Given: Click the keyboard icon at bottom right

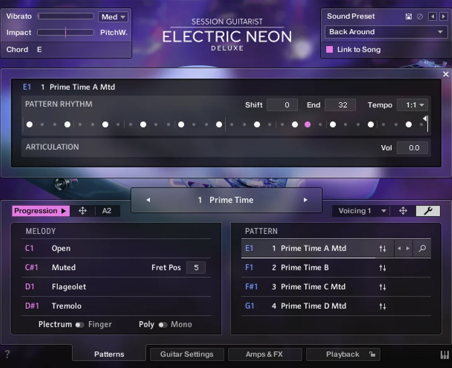Looking at the screenshot, I should 445,355.
